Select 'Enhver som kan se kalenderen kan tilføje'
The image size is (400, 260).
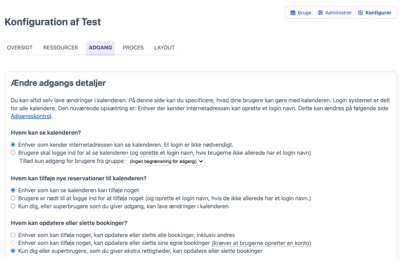pyautogui.click(x=13, y=190)
